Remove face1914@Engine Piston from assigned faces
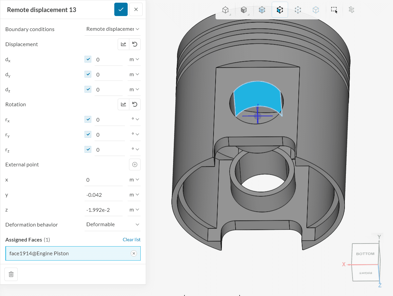 tap(134, 254)
